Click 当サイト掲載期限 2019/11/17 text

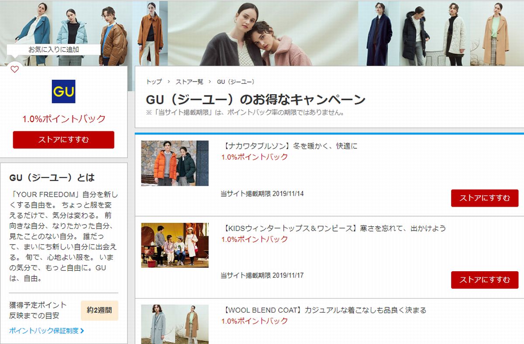[x=262, y=276]
